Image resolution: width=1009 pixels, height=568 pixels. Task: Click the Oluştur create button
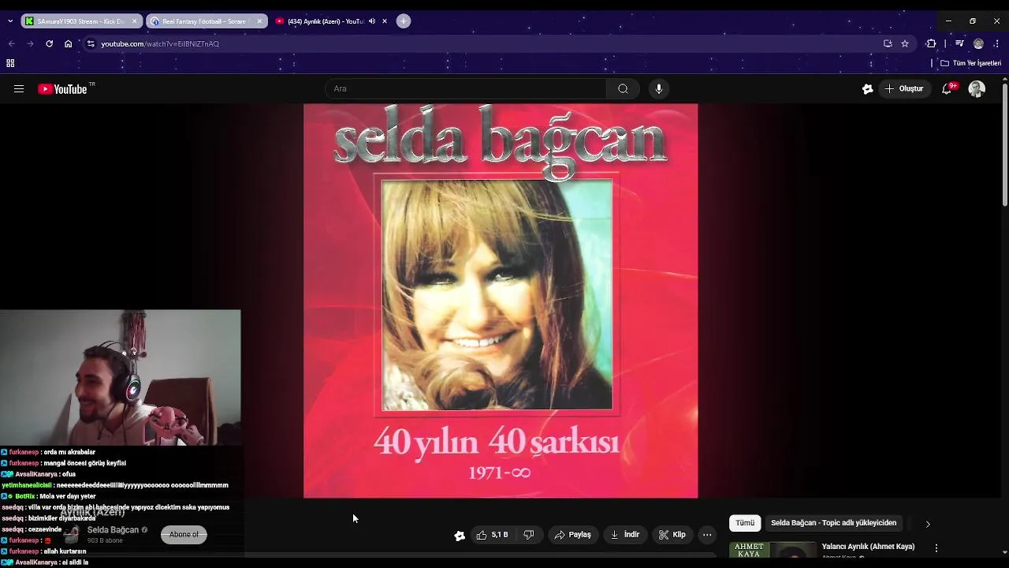[x=903, y=89]
